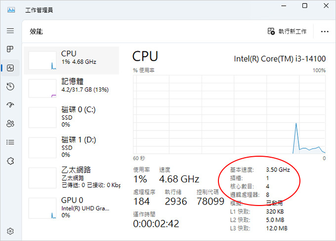Click the 1% usage value
The image size is (336, 241).
click(x=140, y=179)
